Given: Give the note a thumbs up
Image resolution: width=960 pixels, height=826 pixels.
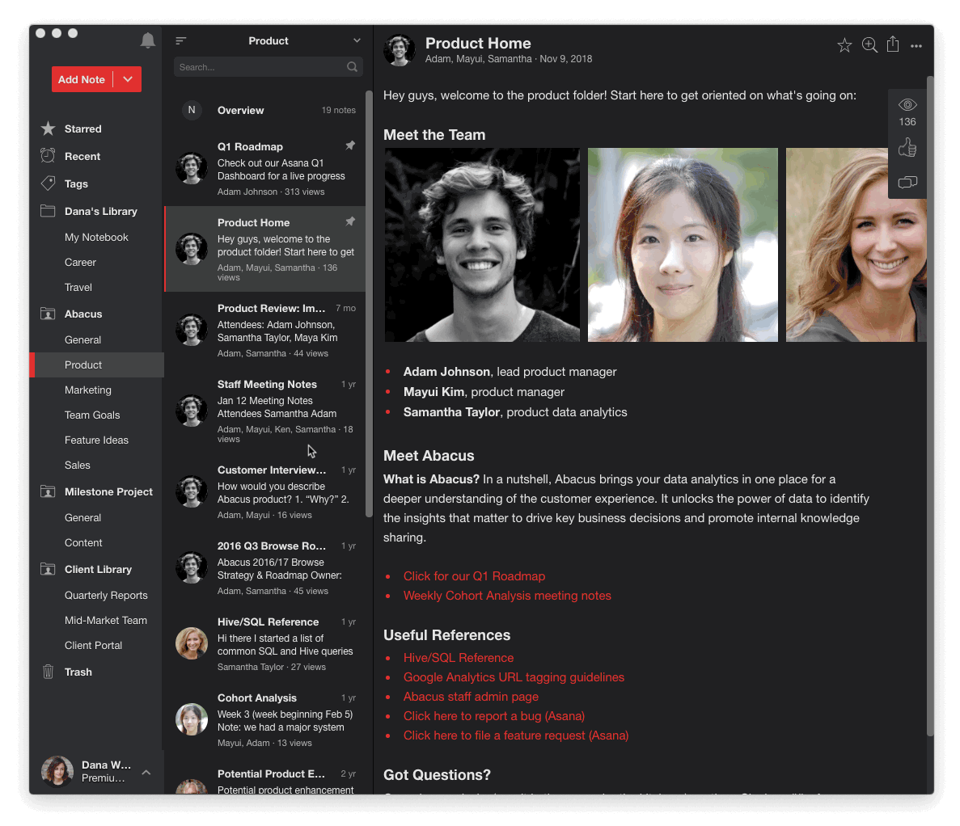Looking at the screenshot, I should click(x=907, y=147).
